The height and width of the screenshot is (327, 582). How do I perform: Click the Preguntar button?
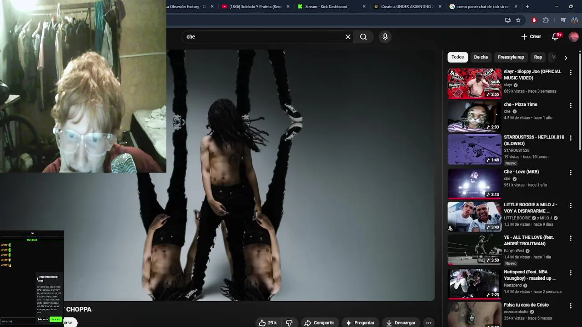click(x=360, y=322)
